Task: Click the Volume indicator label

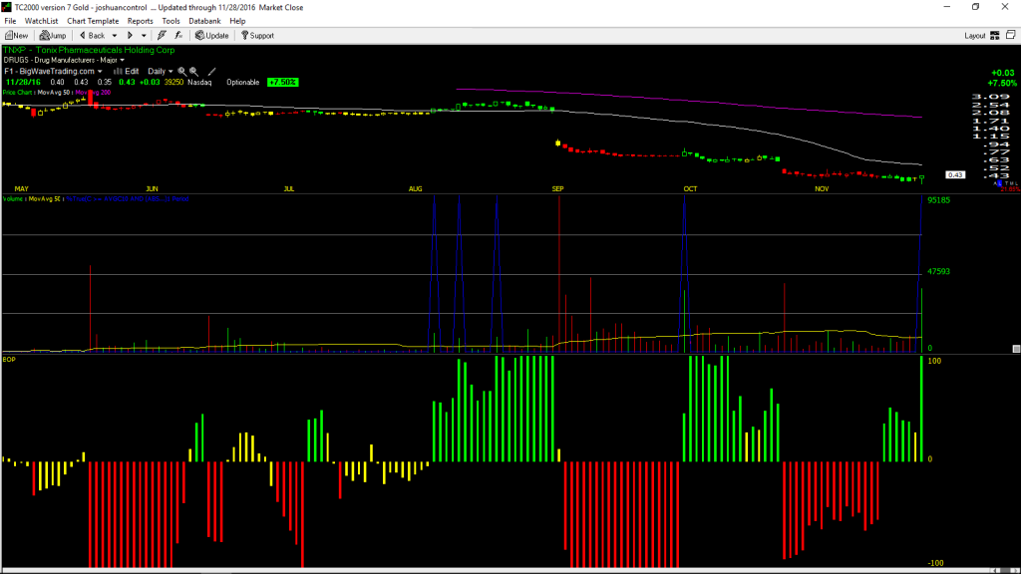Action: [x=12, y=199]
